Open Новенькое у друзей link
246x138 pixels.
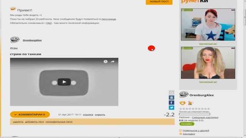(x=196, y=130)
